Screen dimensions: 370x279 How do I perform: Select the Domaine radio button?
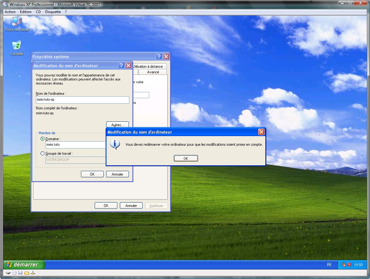(42, 139)
